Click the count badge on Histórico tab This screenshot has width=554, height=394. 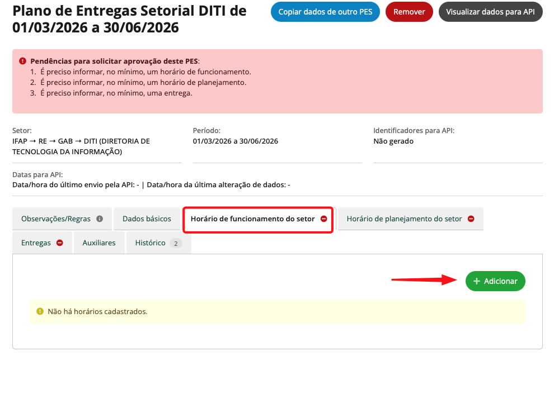point(176,243)
